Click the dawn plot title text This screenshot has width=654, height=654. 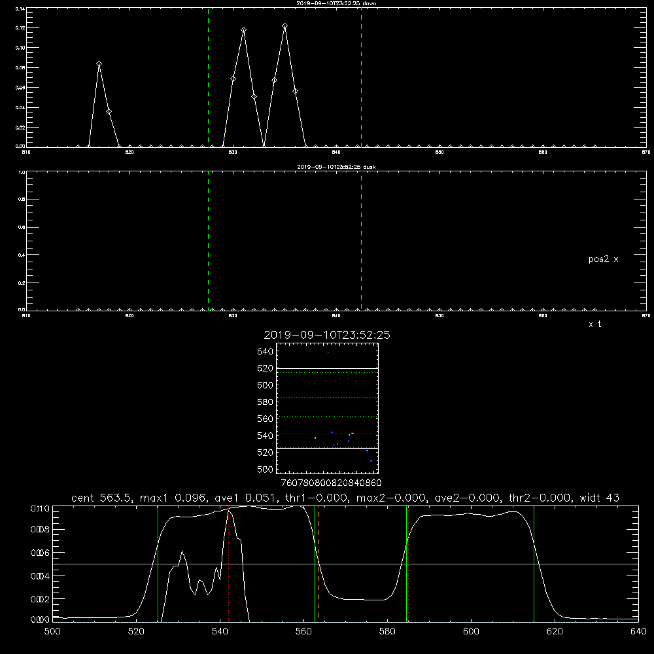click(x=336, y=3)
